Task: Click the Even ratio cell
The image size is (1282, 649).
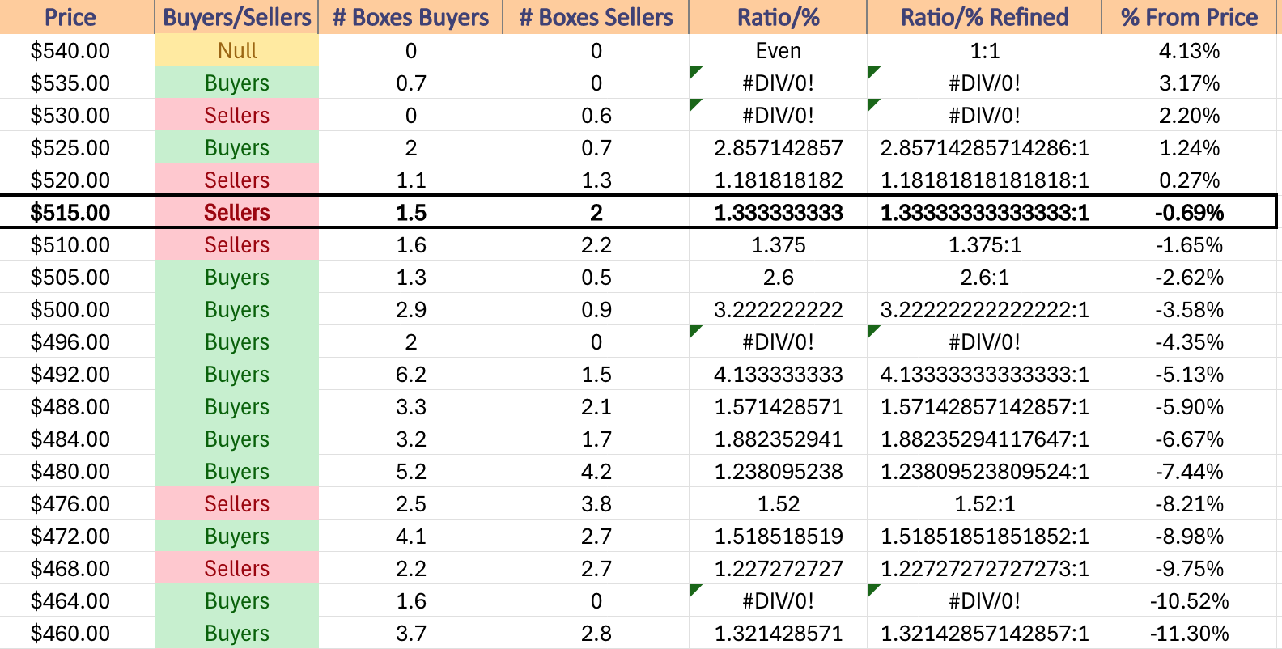Action: 778,50
